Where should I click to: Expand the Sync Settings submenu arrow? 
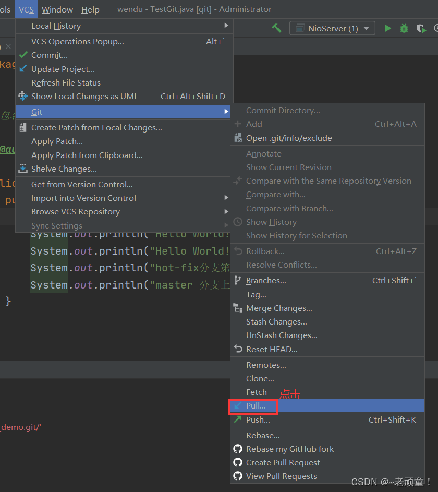click(226, 225)
